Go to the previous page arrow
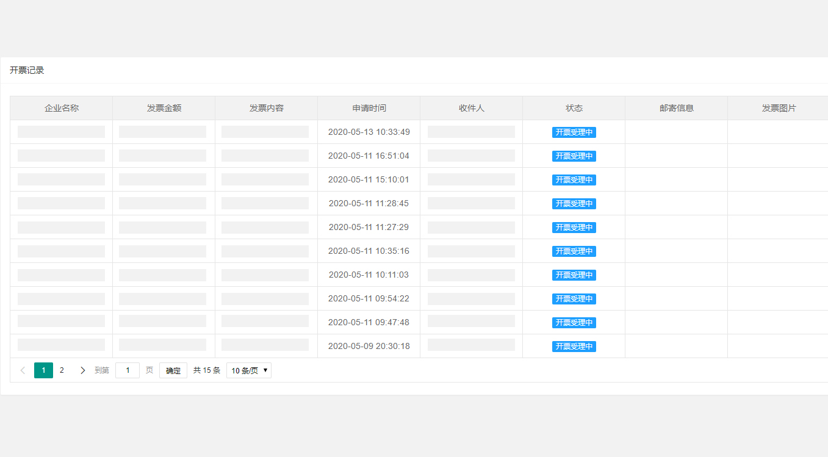The height and width of the screenshot is (457, 828). 23,370
